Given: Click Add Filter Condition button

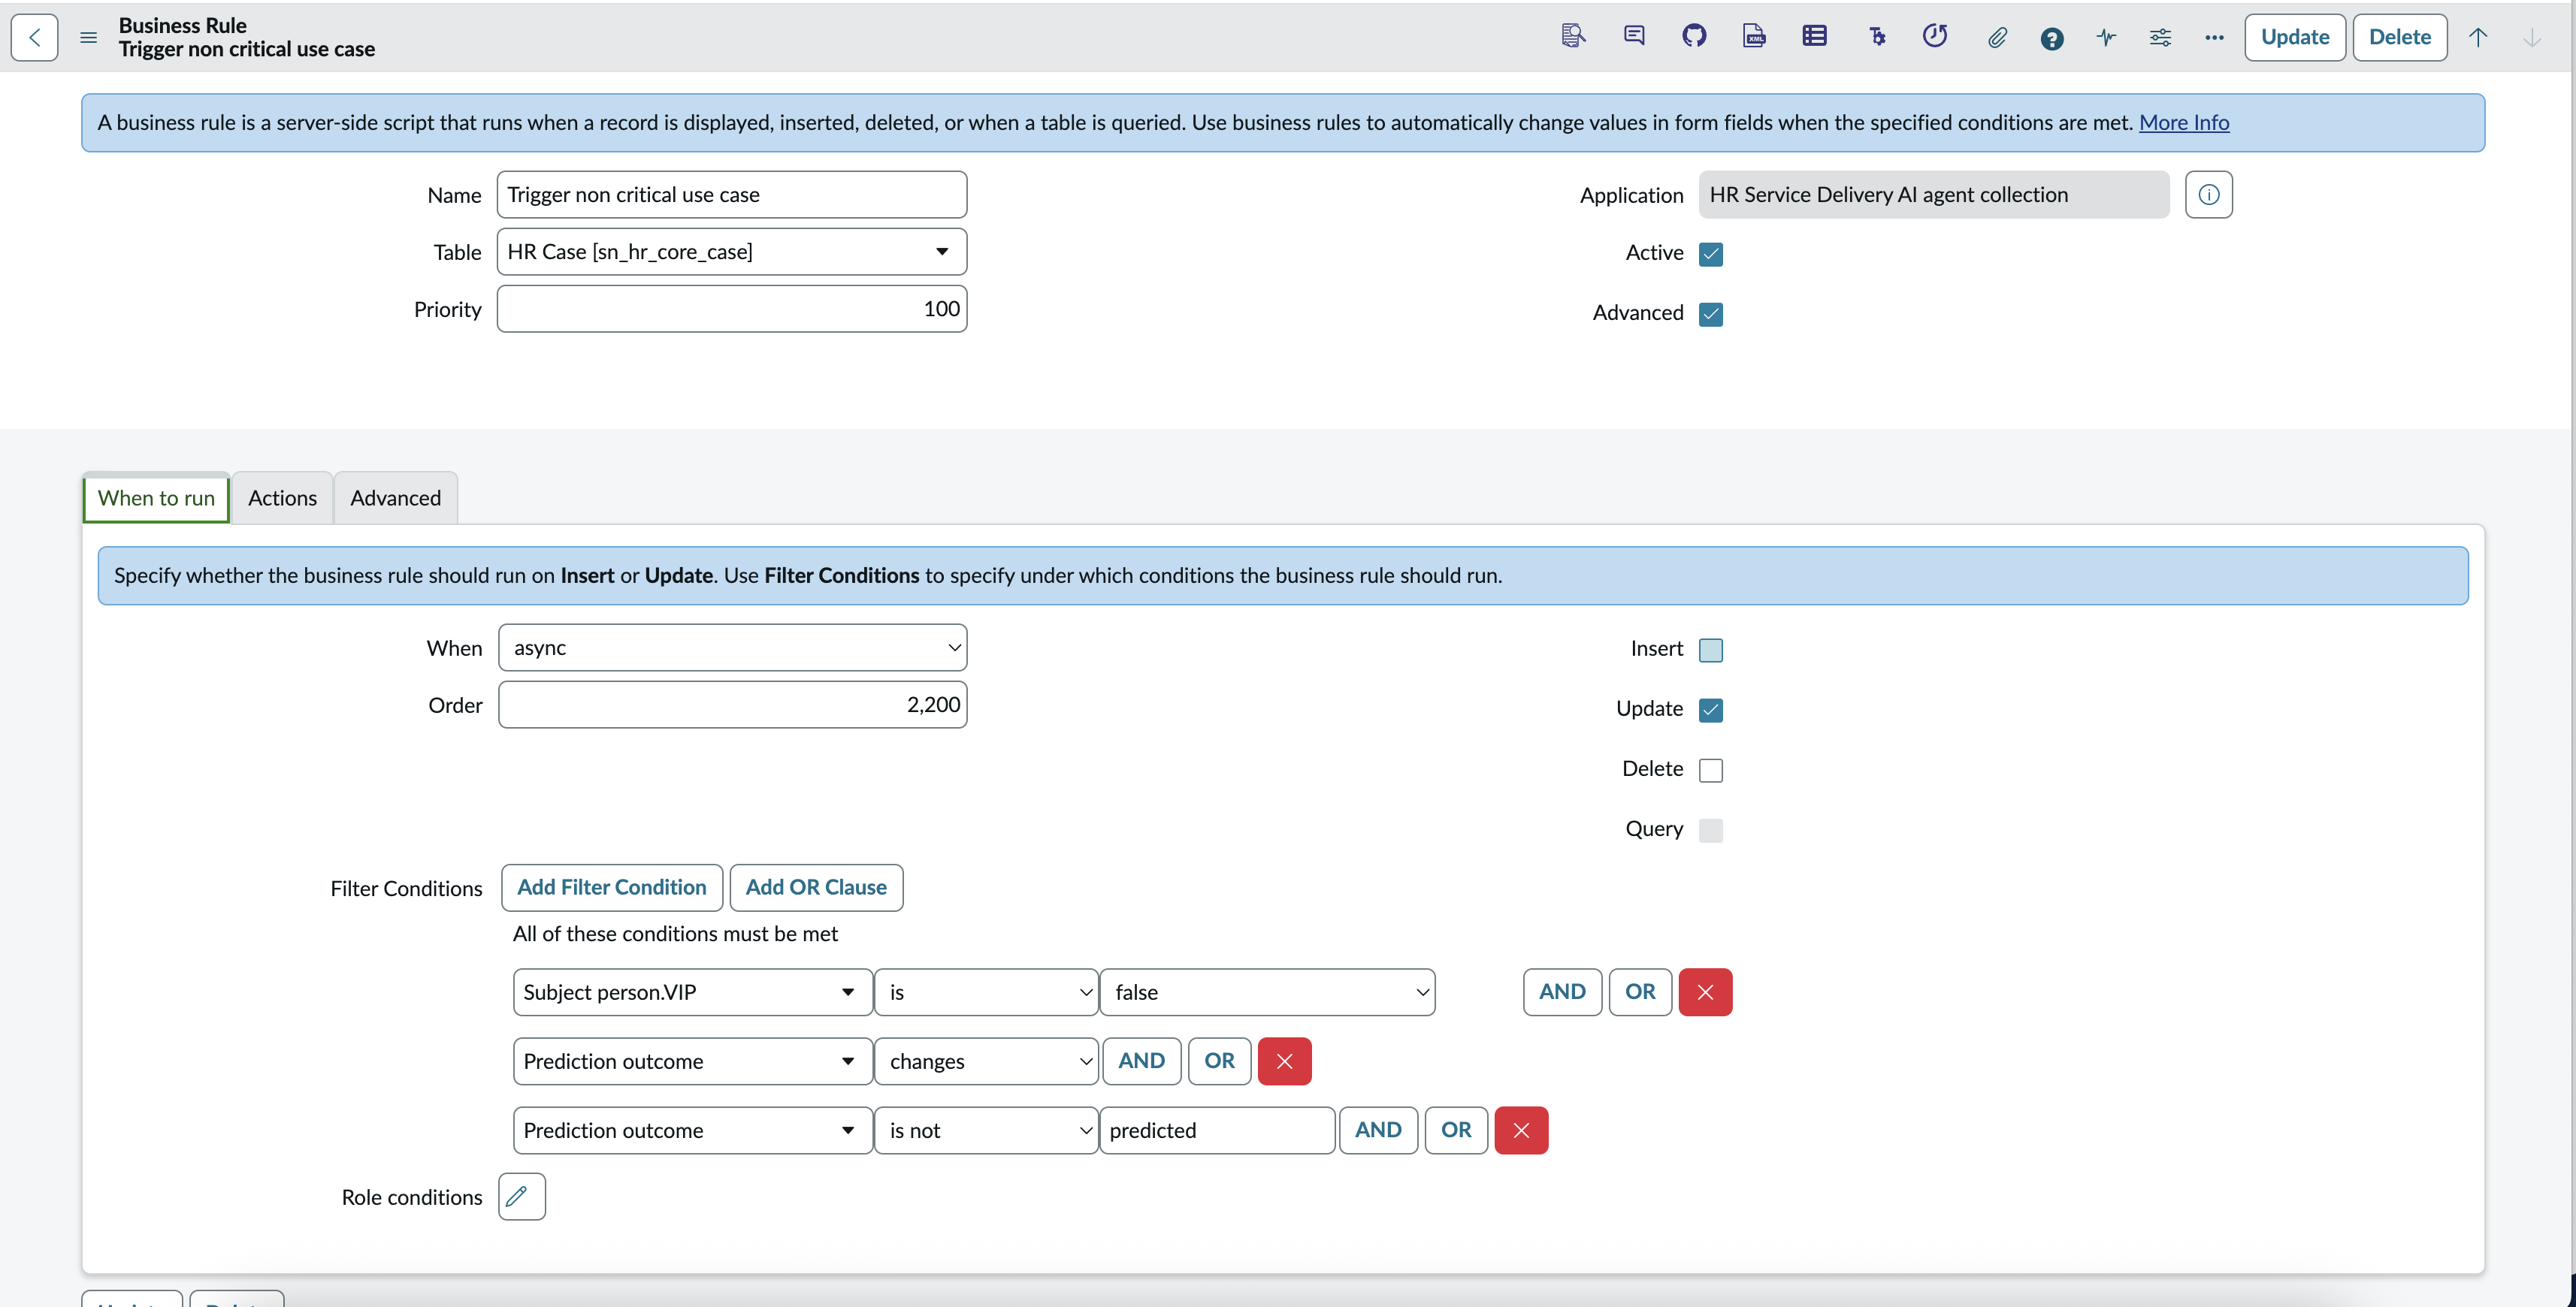Looking at the screenshot, I should (x=611, y=886).
